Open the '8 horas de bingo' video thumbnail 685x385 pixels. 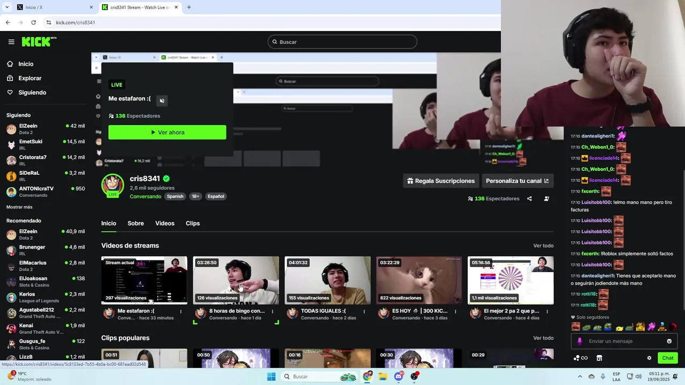pos(236,280)
